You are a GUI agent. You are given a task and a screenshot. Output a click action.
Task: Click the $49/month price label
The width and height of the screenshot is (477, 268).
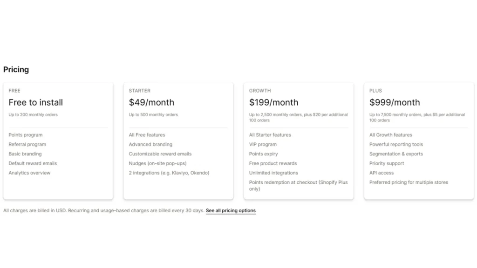(151, 102)
